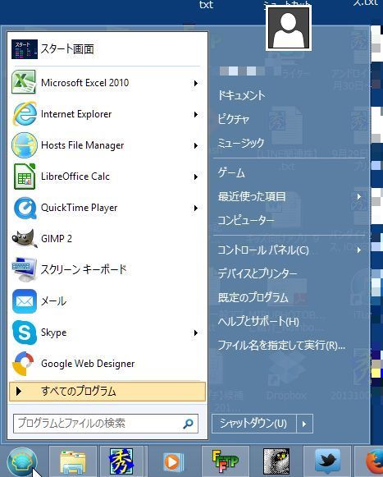Viewport: 383px width, 477px height.
Task: Open the 秀 editor taskbar icon
Action: point(121,461)
